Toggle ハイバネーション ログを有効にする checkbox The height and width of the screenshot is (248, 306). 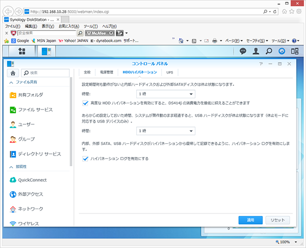pyautogui.click(x=85, y=159)
